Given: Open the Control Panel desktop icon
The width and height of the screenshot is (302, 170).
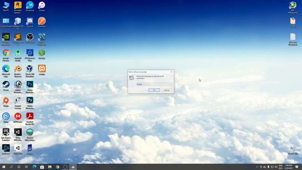Looking at the screenshot, I should click(x=6, y=22).
